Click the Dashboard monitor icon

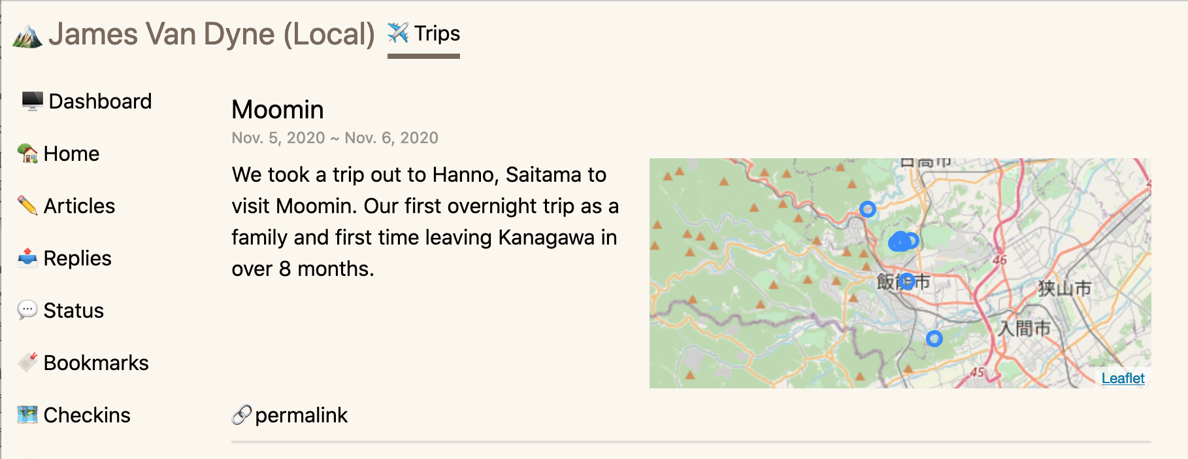(32, 101)
